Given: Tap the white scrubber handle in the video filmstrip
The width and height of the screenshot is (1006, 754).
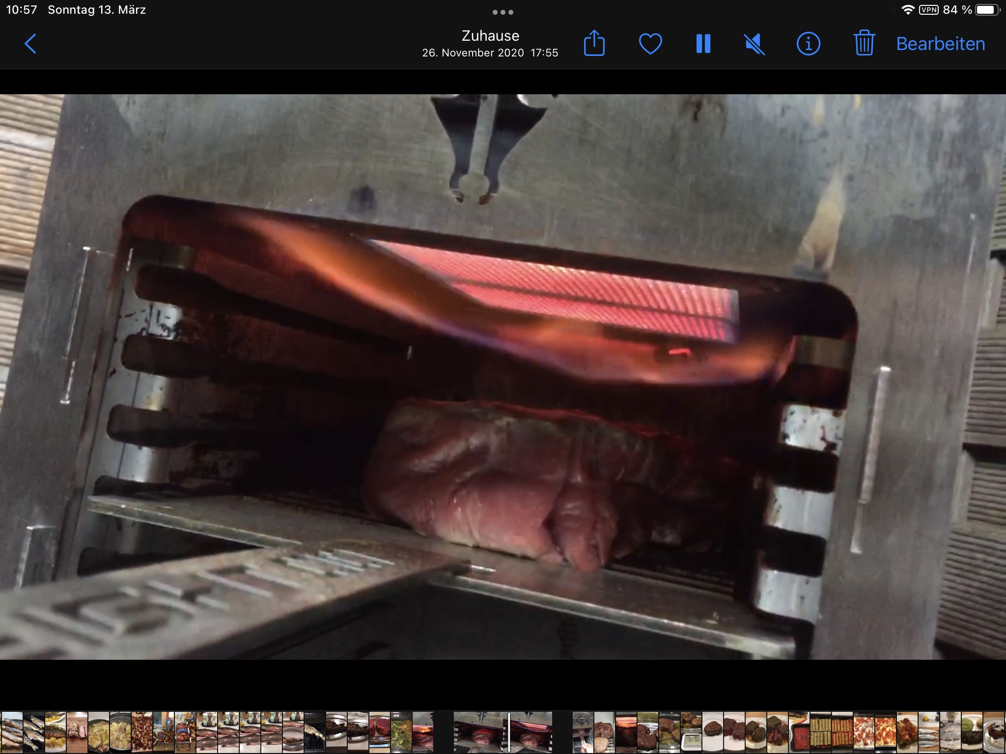Looking at the screenshot, I should 509,732.
